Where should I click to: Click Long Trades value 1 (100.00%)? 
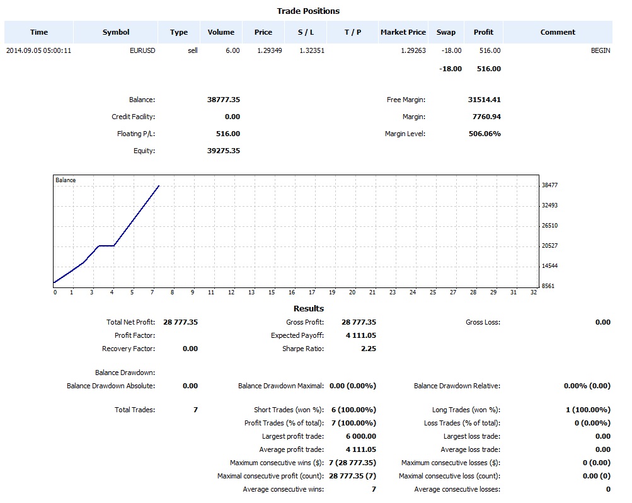(588, 410)
